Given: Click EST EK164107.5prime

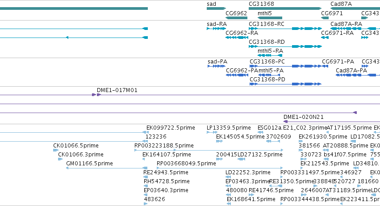Looking at the screenshot, I should [167, 155].
